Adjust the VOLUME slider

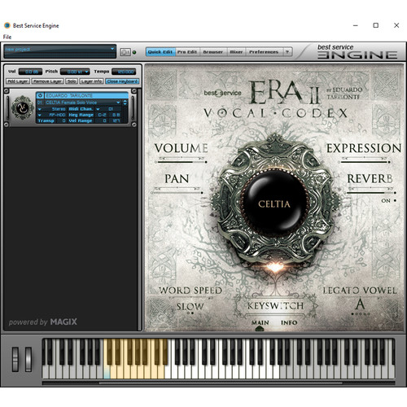click(181, 162)
